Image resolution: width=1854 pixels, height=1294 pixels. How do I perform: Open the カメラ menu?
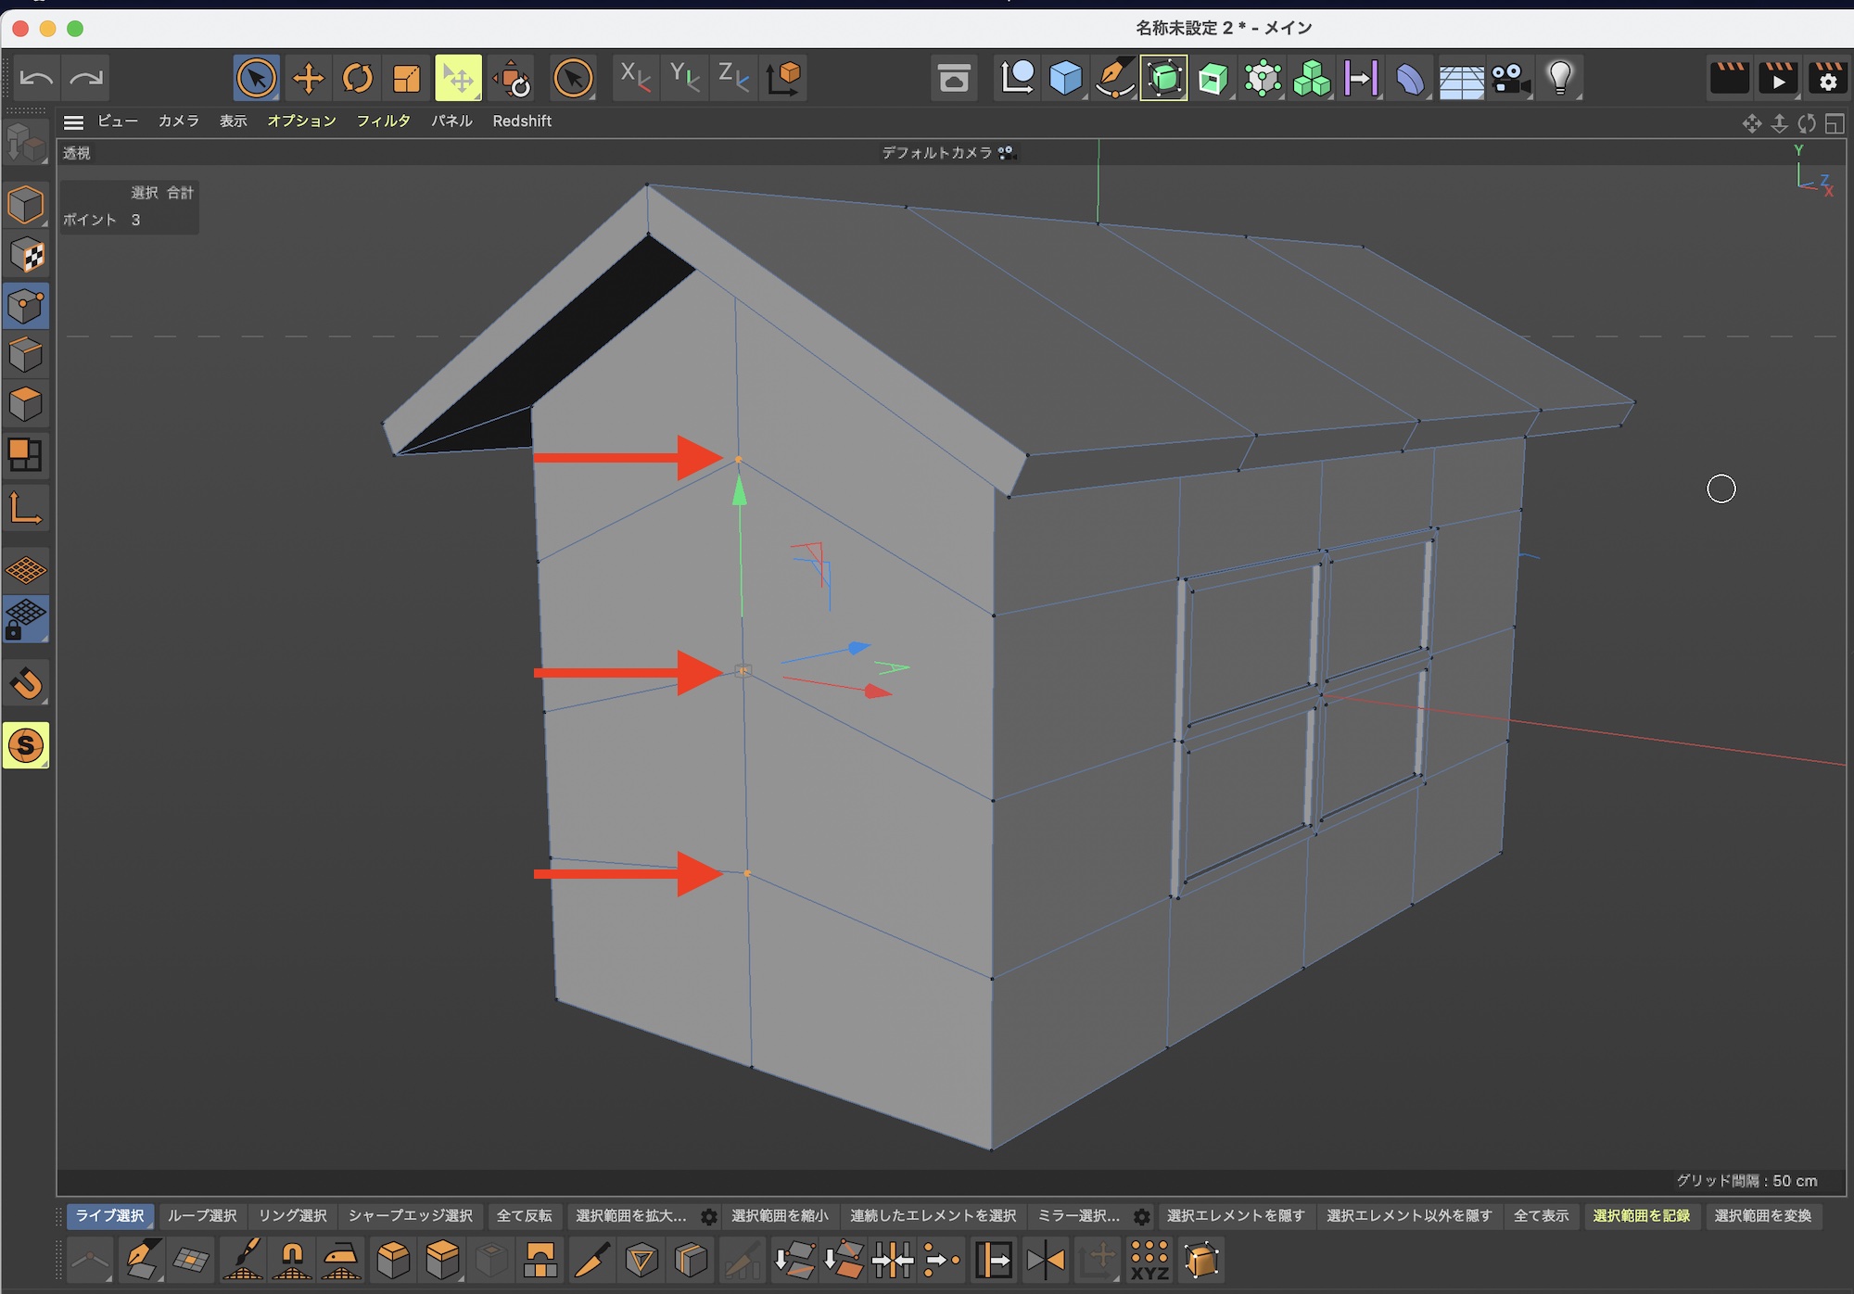point(178,121)
